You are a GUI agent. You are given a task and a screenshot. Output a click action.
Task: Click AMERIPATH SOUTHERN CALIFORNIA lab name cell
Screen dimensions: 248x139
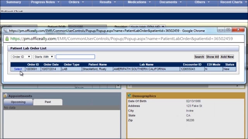[x=146, y=69]
